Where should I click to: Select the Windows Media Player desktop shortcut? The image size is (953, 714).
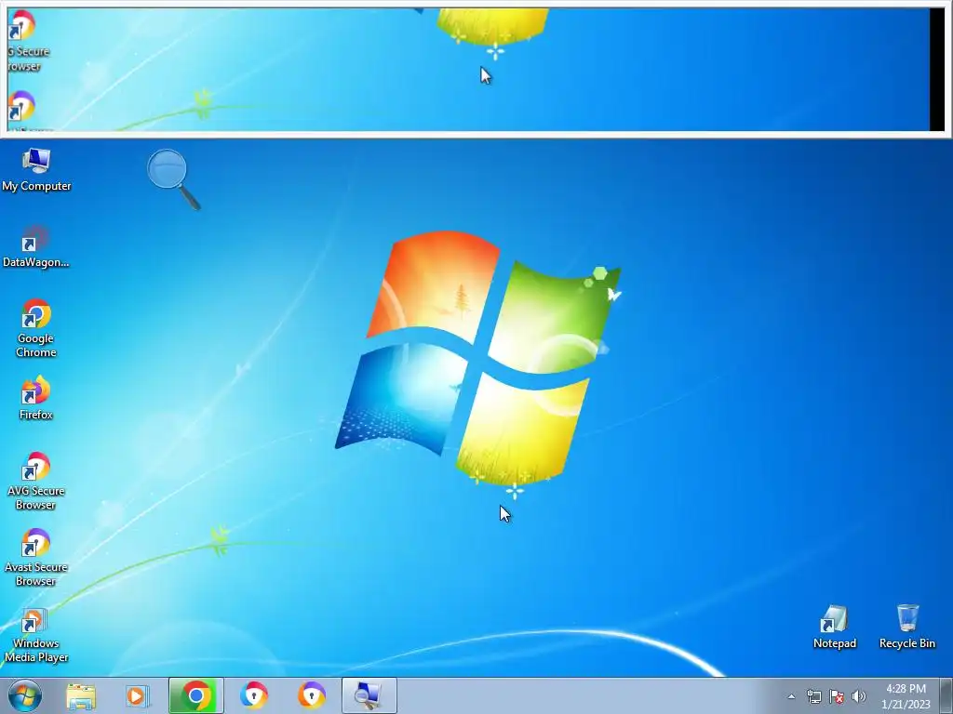(x=36, y=634)
